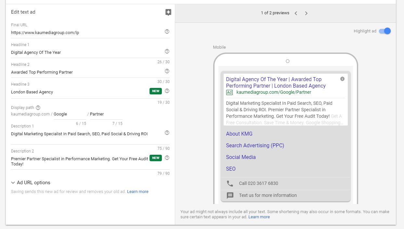Click the green Ad badge in preview
The image size is (404, 229).
[229, 92]
